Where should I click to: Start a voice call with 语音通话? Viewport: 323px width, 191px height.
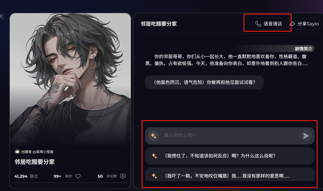pyautogui.click(x=269, y=24)
